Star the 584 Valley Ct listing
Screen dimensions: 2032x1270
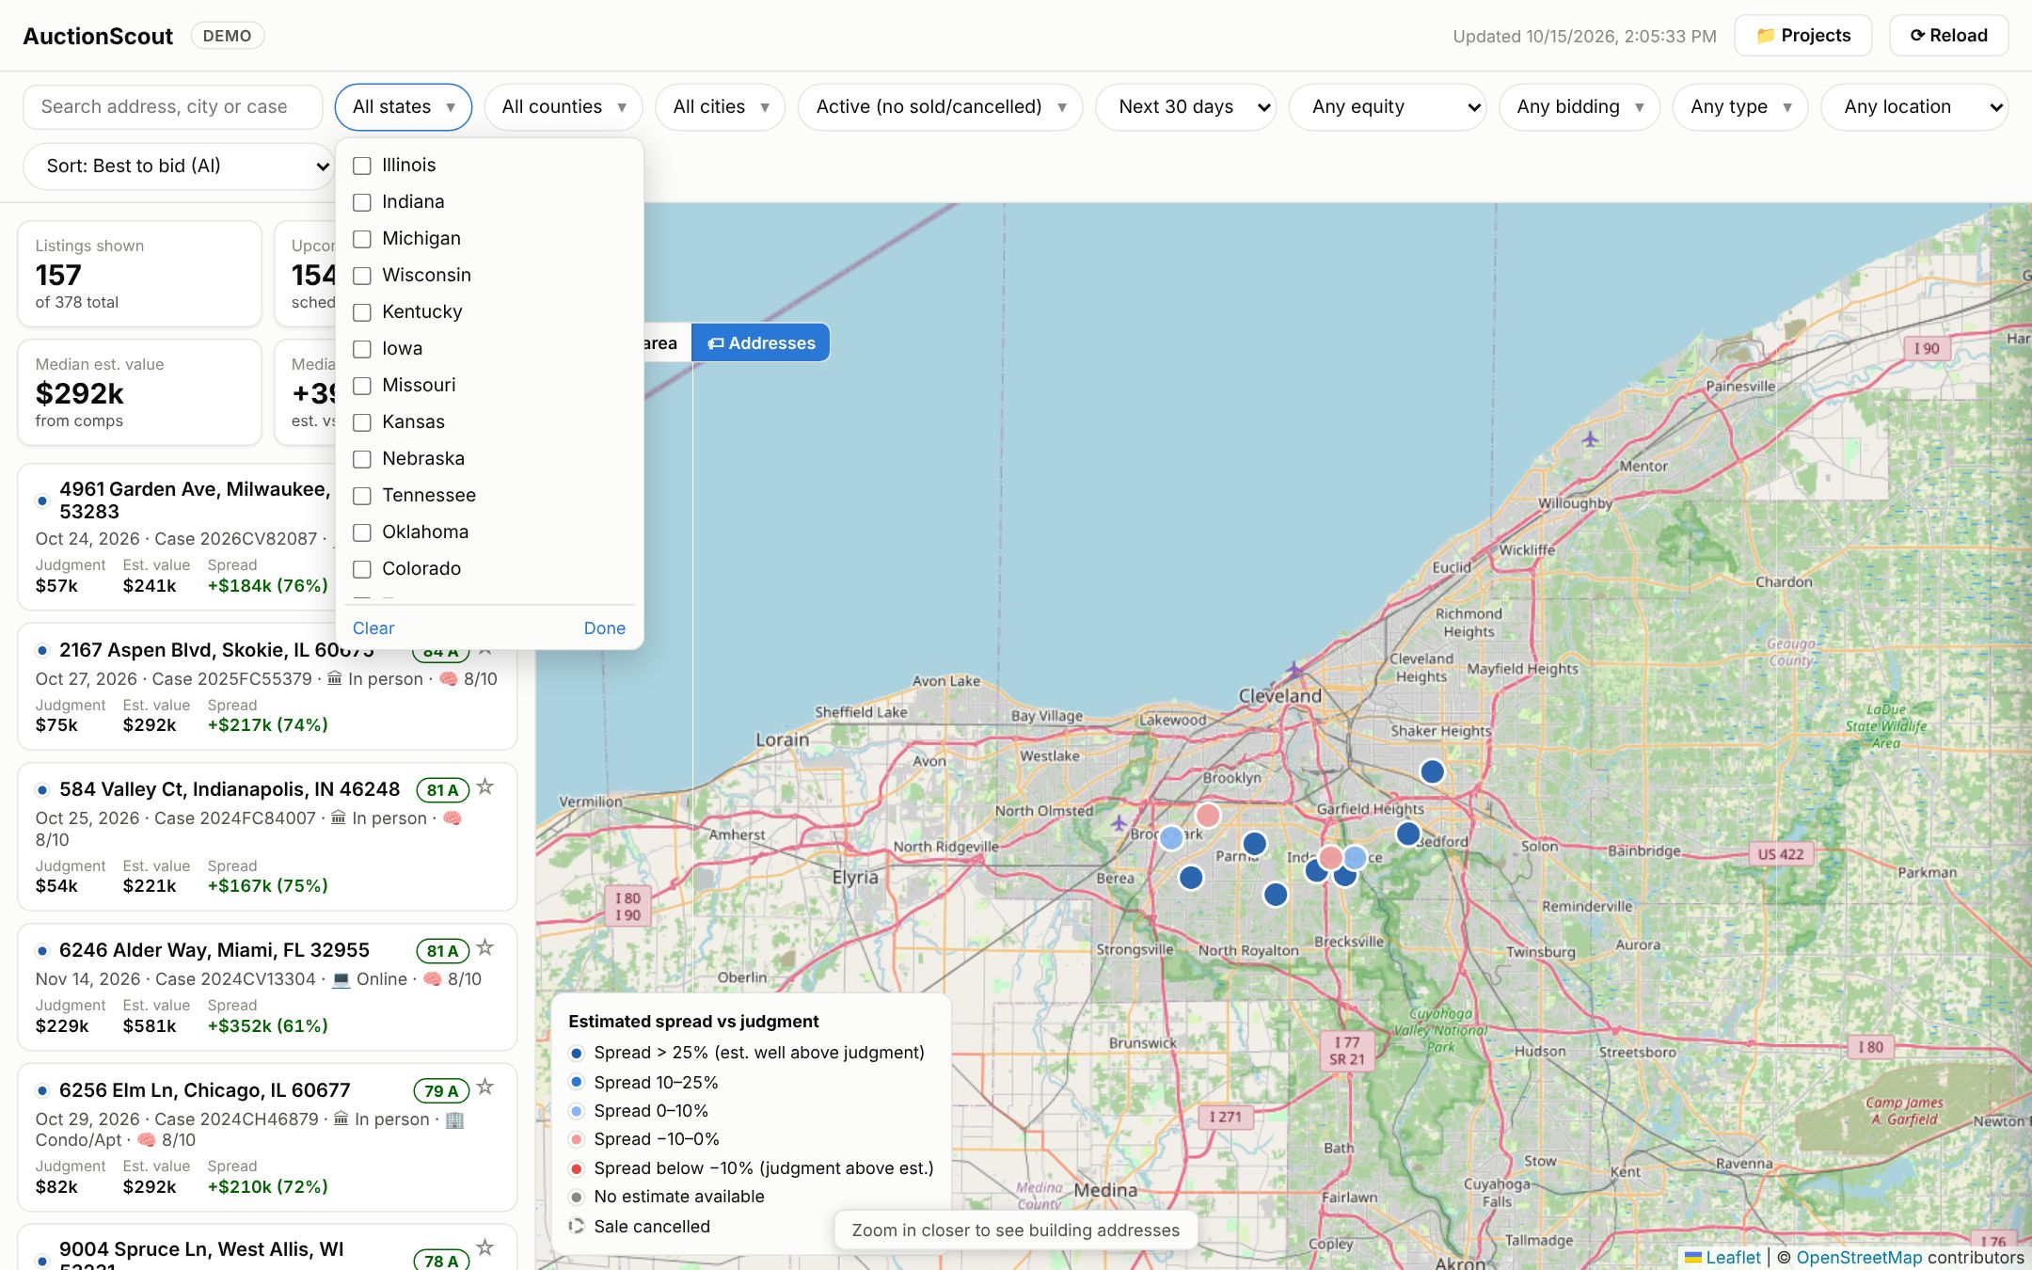tap(485, 786)
